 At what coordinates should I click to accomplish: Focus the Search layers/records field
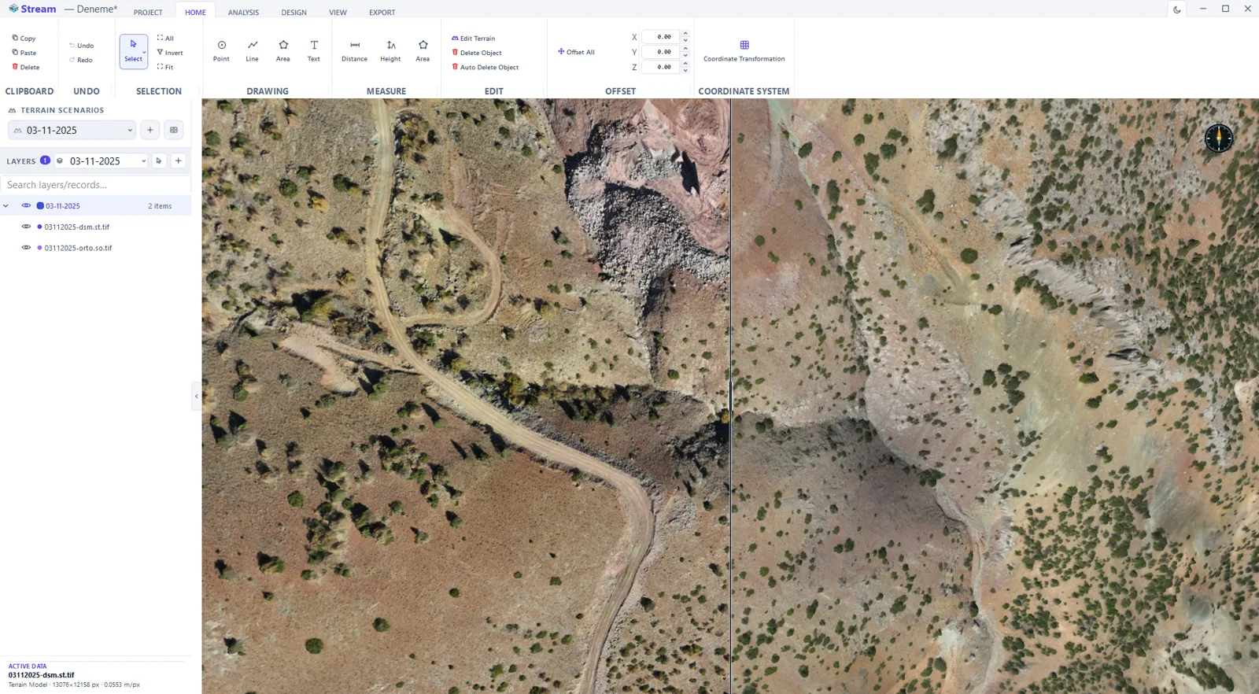(95, 185)
